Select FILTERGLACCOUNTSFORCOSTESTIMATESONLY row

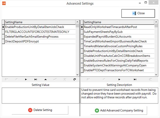click(40, 32)
